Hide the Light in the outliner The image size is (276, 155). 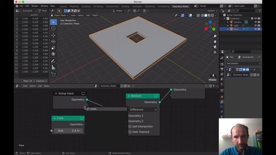tap(256, 25)
